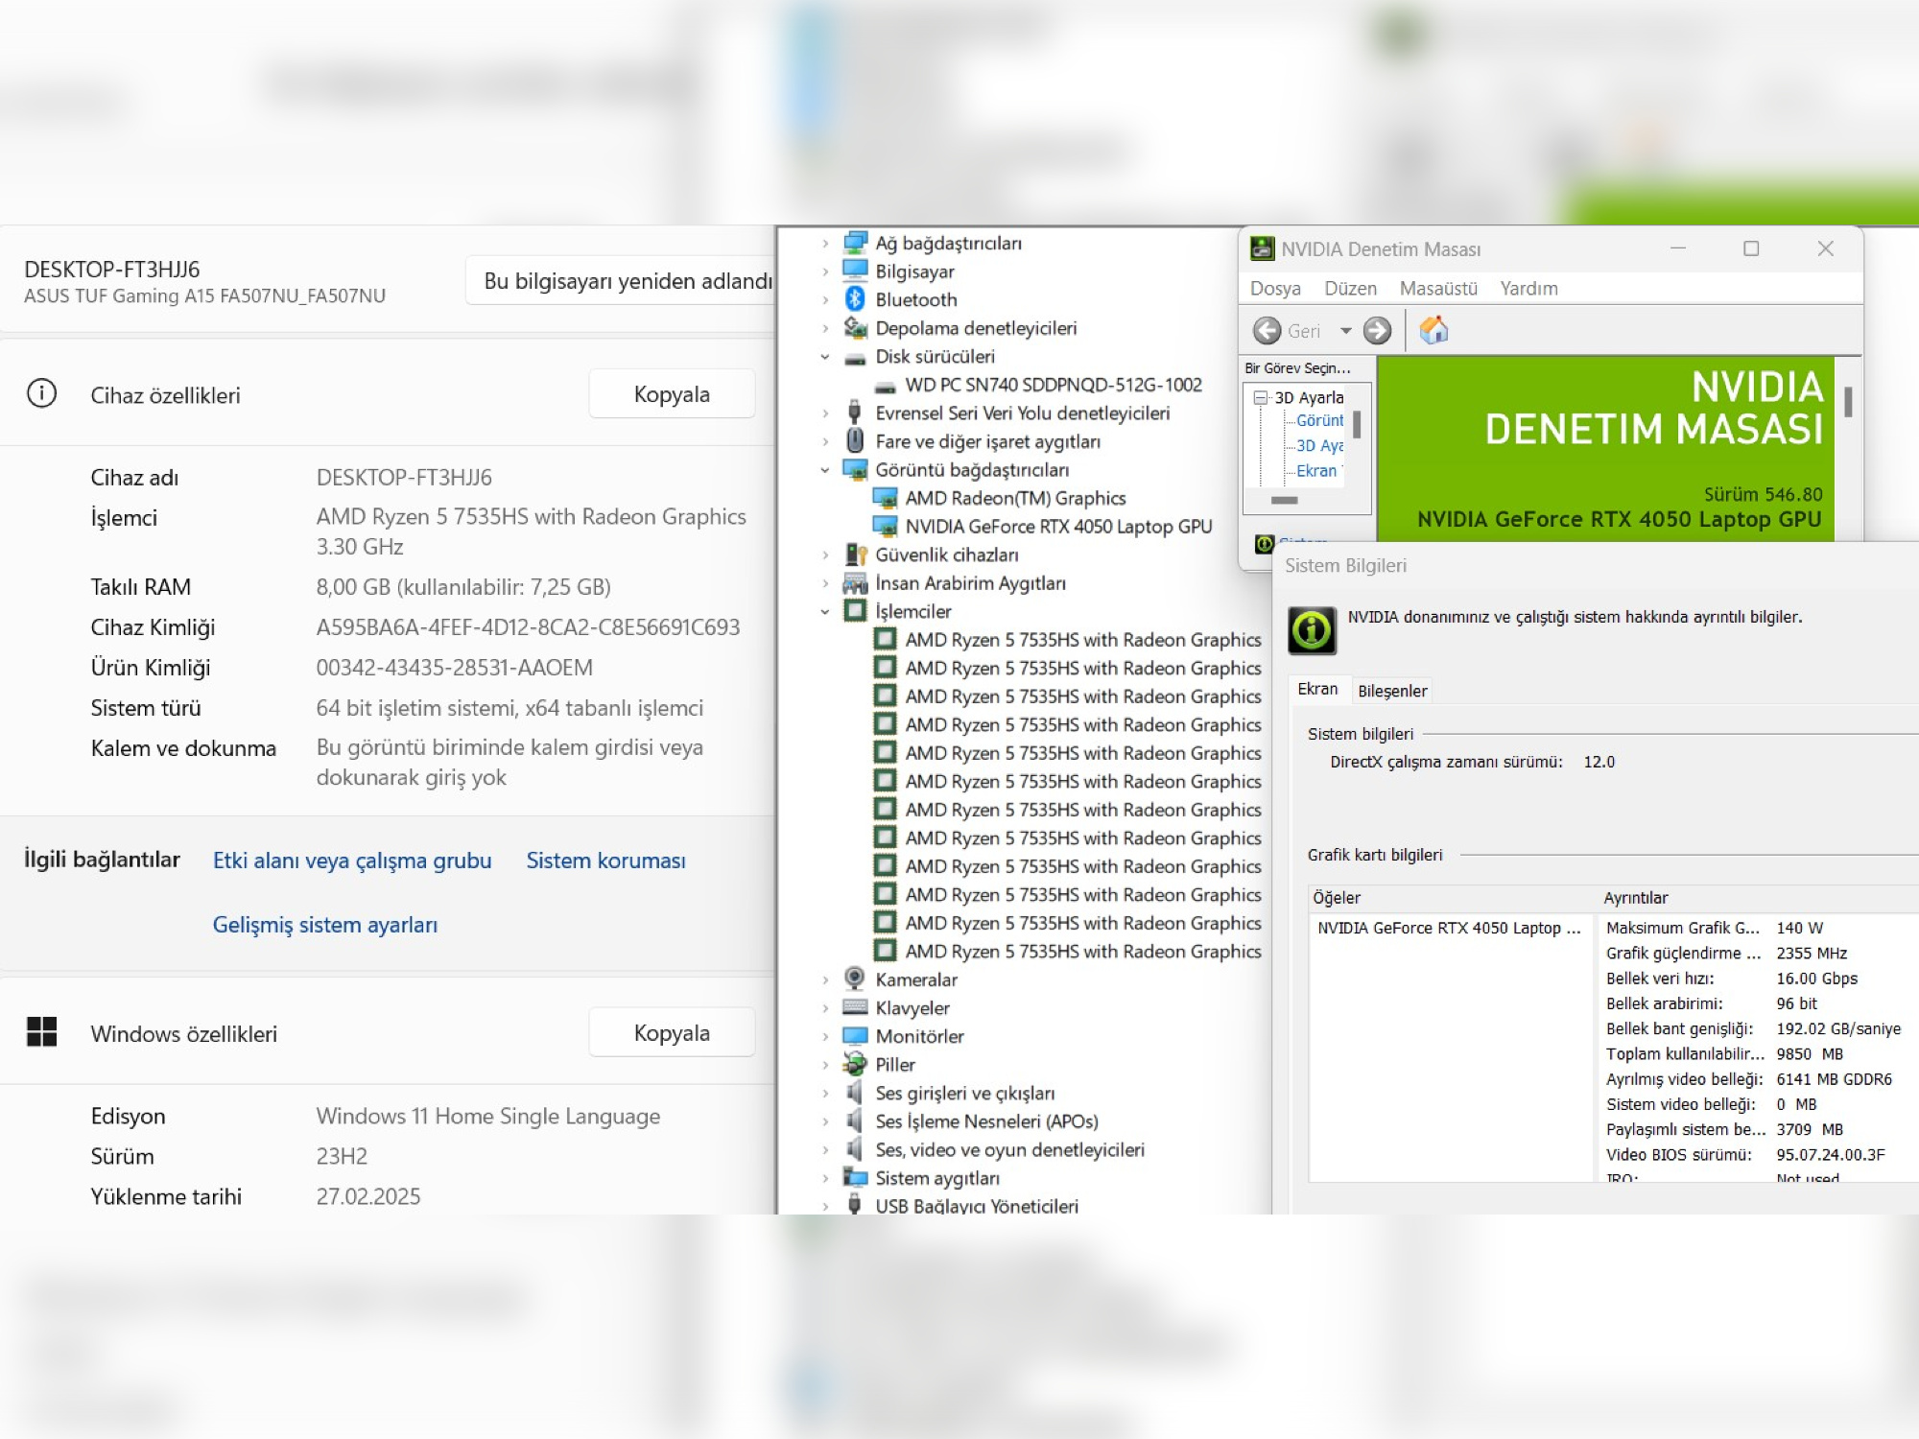This screenshot has width=1919, height=1439.
Task: Click the Cihaz özellikleri info icon
Action: 41,393
